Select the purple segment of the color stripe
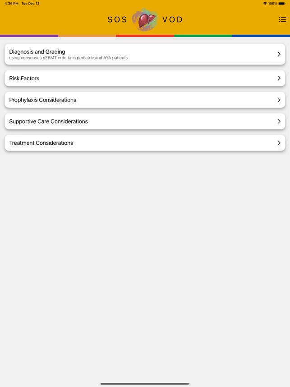Image resolution: width=290 pixels, height=387 pixels. tap(29, 35)
